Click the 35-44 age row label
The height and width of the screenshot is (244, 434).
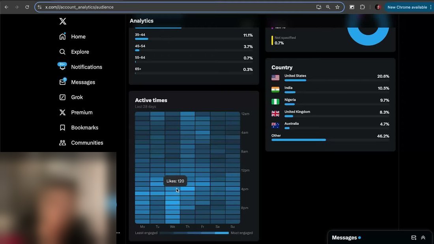pos(140,35)
